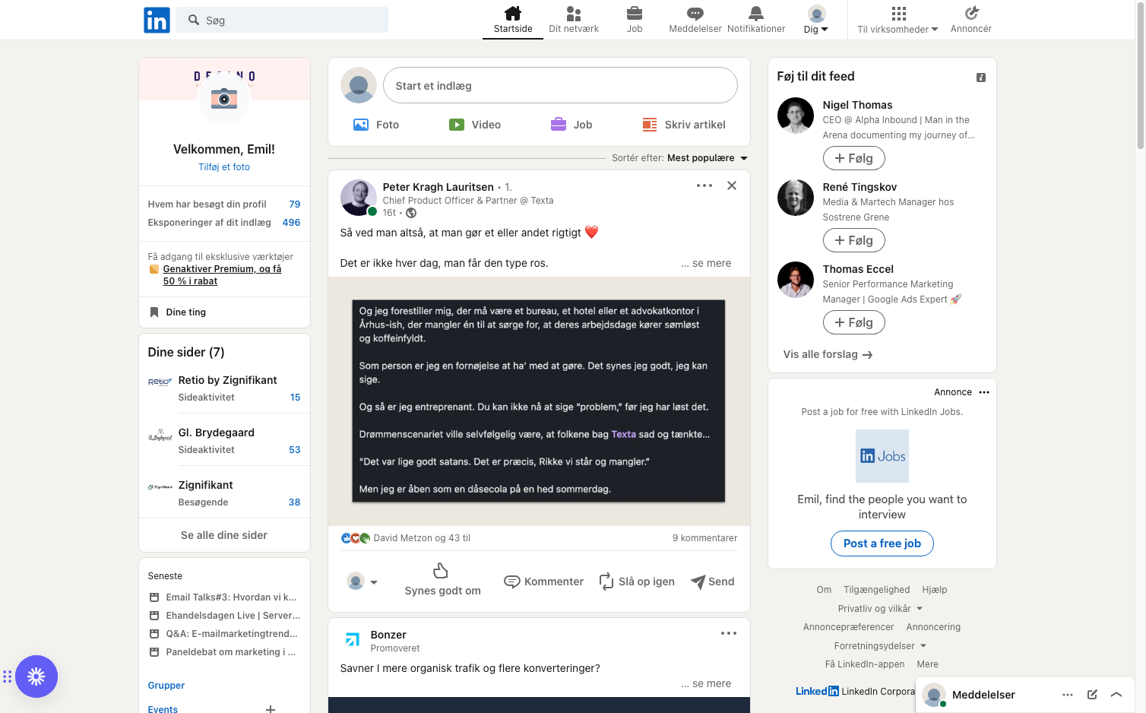Click the Søg search field
The image size is (1146, 713).
(282, 20)
